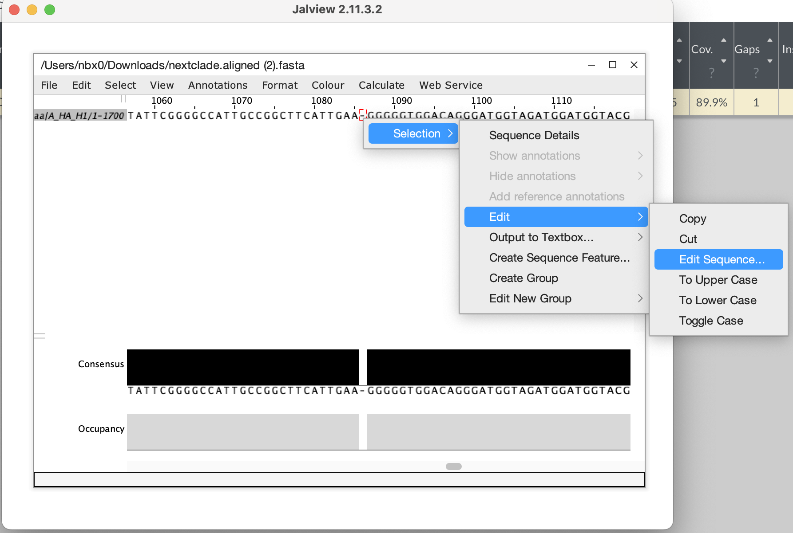
Task: Choose Toggle Case in the submenu
Action: pyautogui.click(x=711, y=321)
